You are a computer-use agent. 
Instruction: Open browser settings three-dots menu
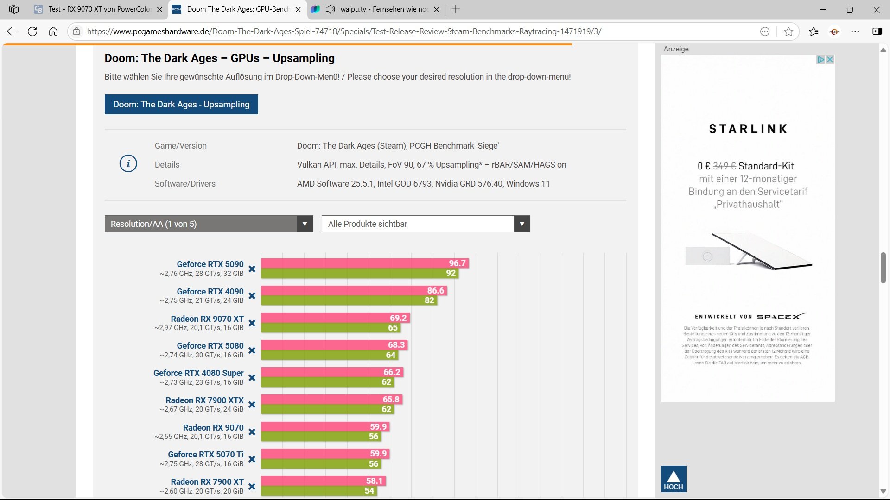(x=855, y=31)
